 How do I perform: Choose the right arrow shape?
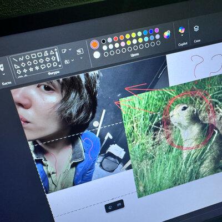(42, 60)
